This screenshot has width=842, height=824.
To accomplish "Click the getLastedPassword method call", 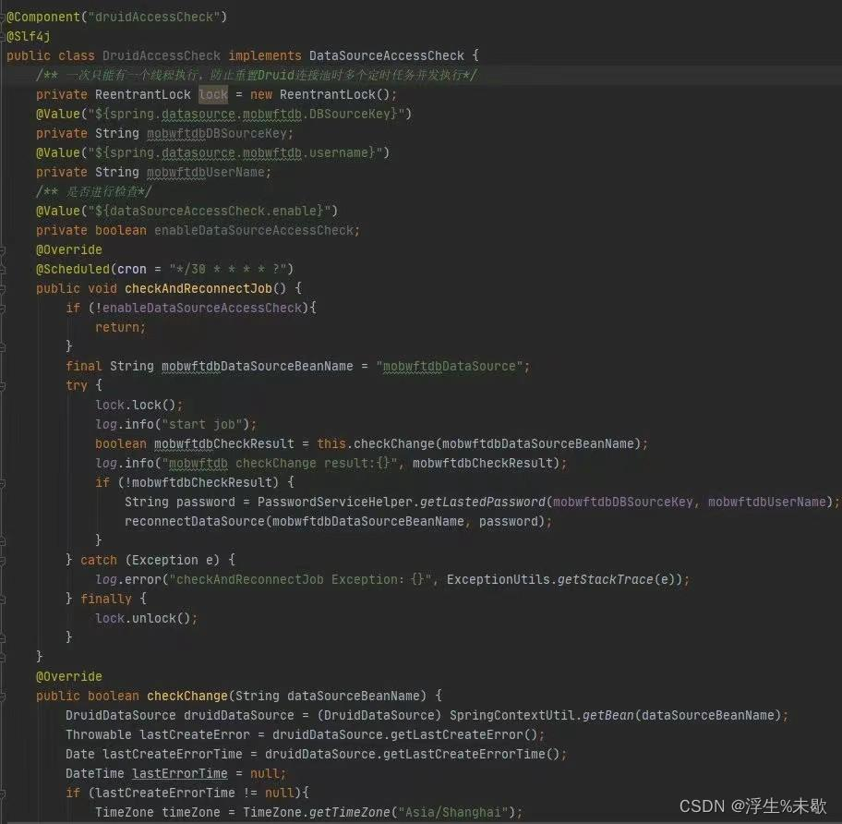I will [x=482, y=503].
